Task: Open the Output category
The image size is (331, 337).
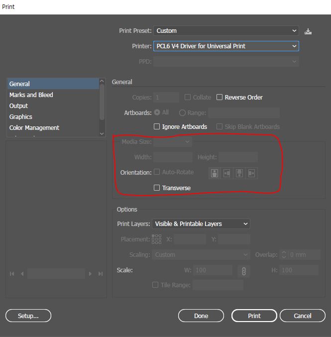Action: click(53, 106)
